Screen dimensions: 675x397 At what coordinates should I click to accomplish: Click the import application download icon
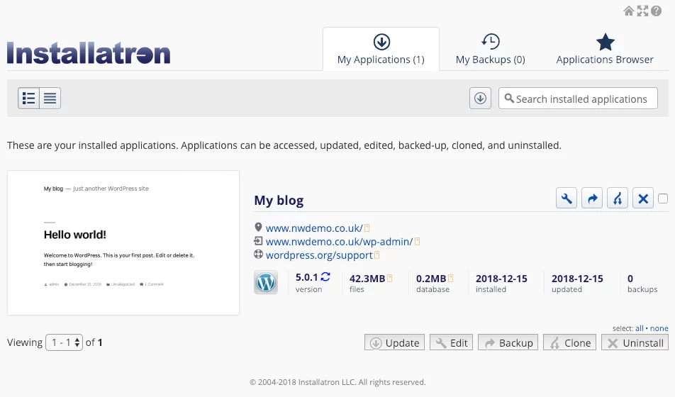pyautogui.click(x=481, y=98)
